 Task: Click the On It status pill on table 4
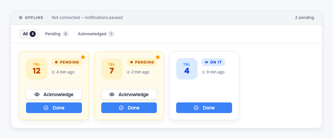pos(213,62)
